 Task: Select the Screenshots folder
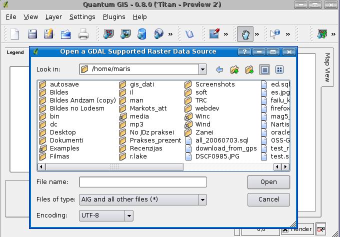(x=209, y=84)
